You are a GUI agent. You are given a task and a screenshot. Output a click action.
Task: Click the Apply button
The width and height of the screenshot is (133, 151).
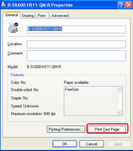[x=118, y=144]
